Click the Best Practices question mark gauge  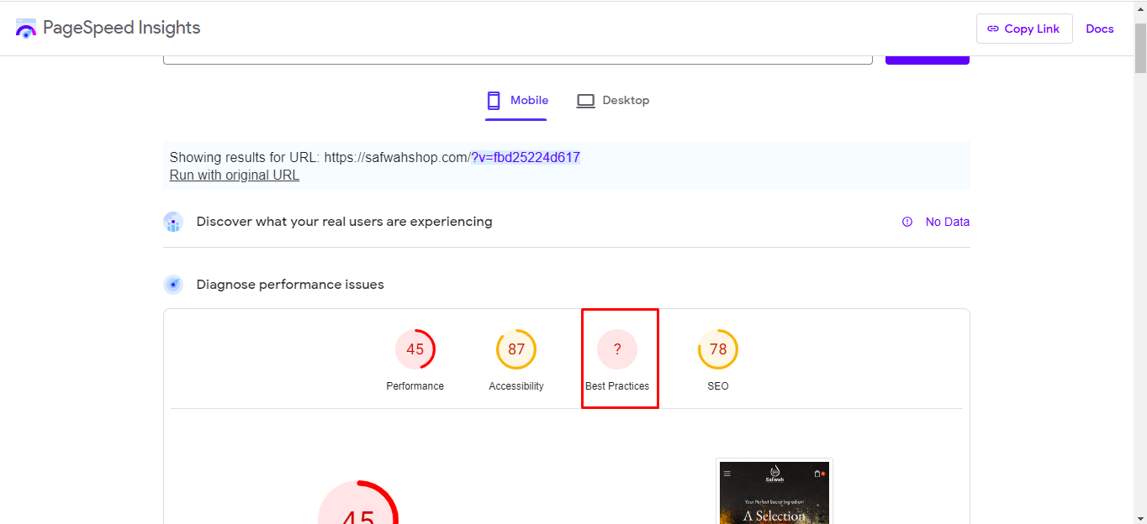617,349
